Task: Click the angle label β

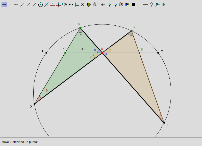Action: pos(91,57)
